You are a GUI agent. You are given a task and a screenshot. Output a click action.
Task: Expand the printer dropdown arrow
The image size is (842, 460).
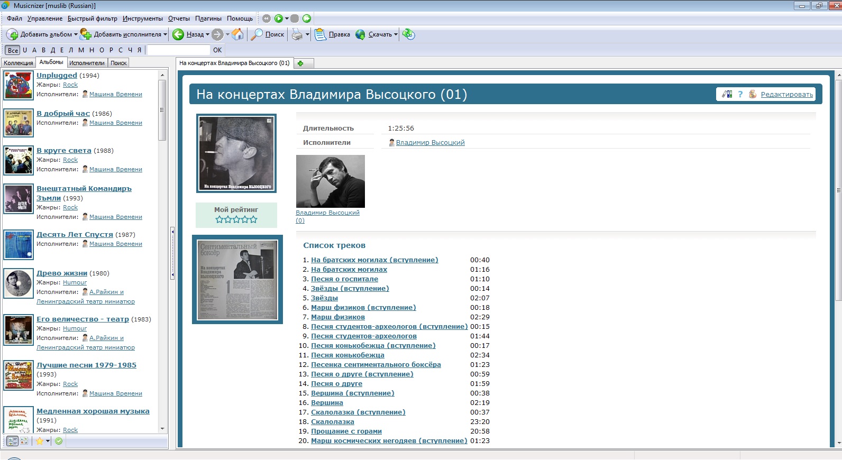click(x=307, y=35)
